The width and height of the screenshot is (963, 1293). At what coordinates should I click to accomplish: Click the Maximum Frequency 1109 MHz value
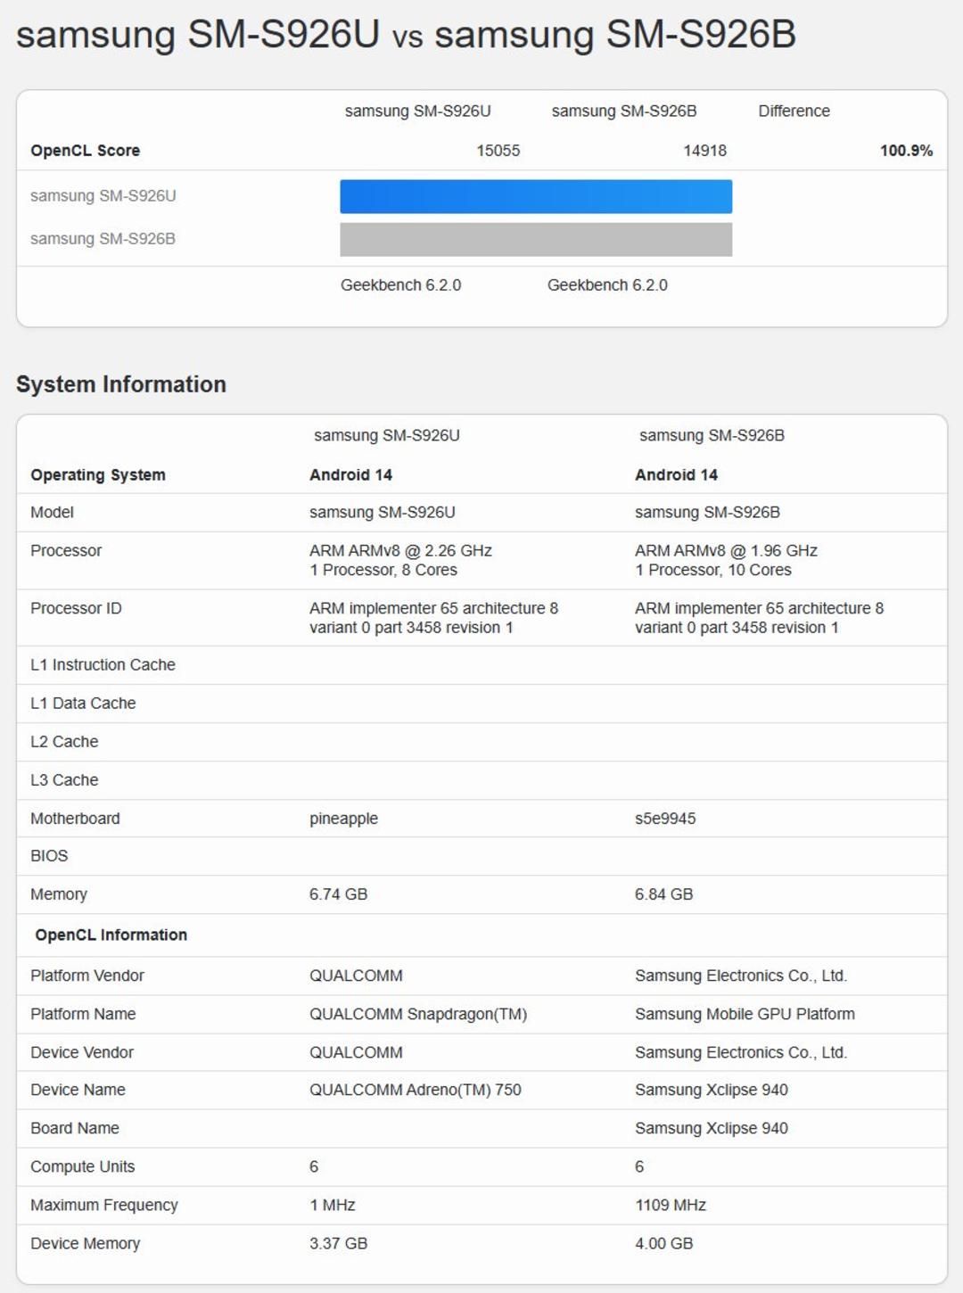coord(670,1205)
